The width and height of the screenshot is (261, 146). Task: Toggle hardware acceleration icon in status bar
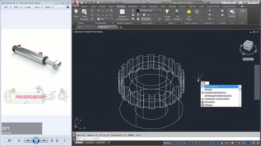(x=248, y=143)
